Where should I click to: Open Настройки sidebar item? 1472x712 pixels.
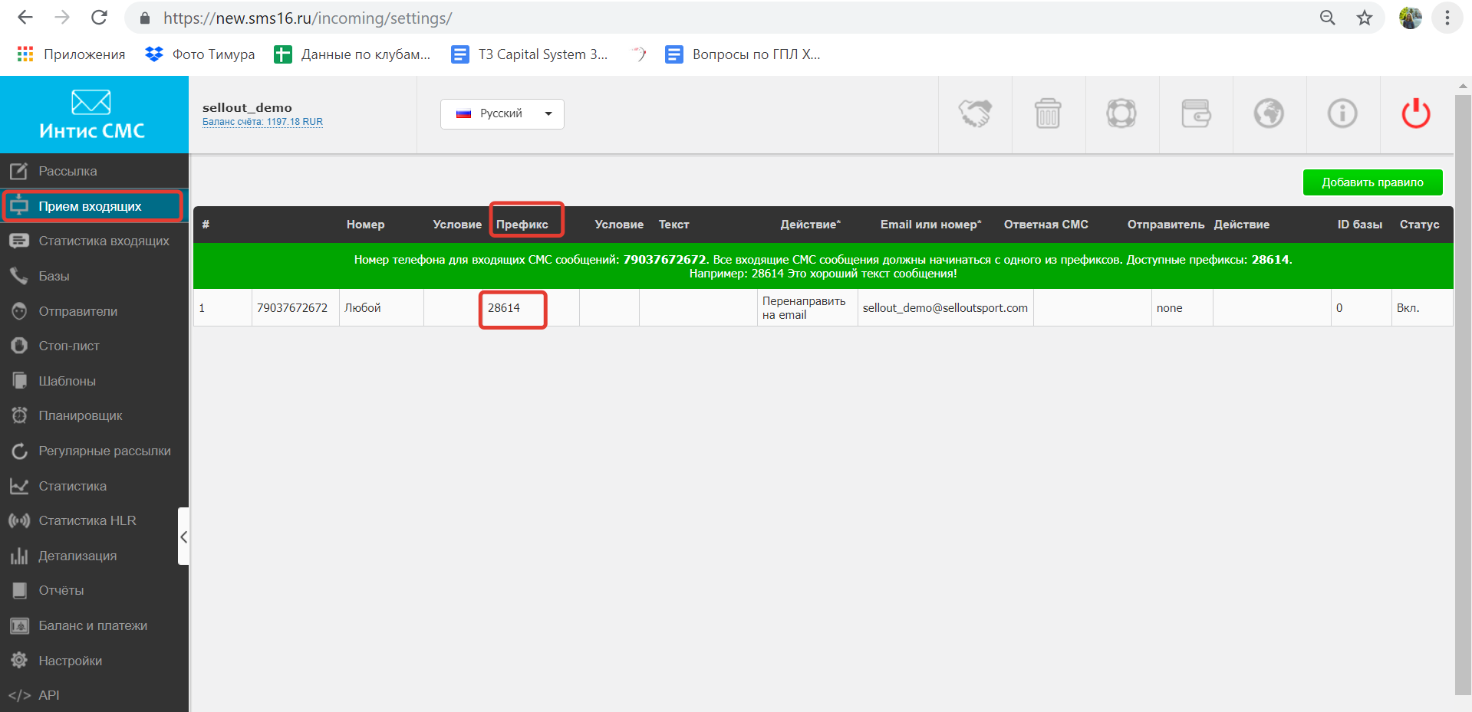tap(94, 661)
